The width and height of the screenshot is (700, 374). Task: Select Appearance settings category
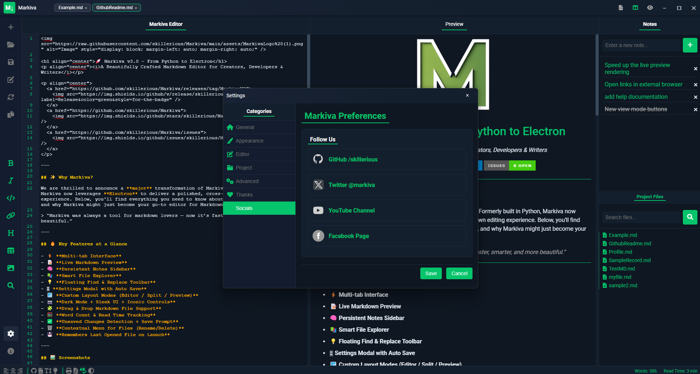coord(259,141)
